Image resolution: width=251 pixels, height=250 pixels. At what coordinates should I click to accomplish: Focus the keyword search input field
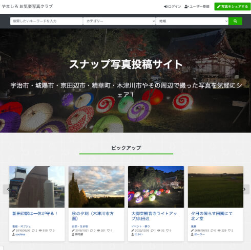(47, 21)
